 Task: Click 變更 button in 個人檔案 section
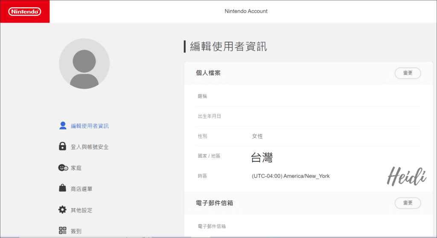click(408, 73)
